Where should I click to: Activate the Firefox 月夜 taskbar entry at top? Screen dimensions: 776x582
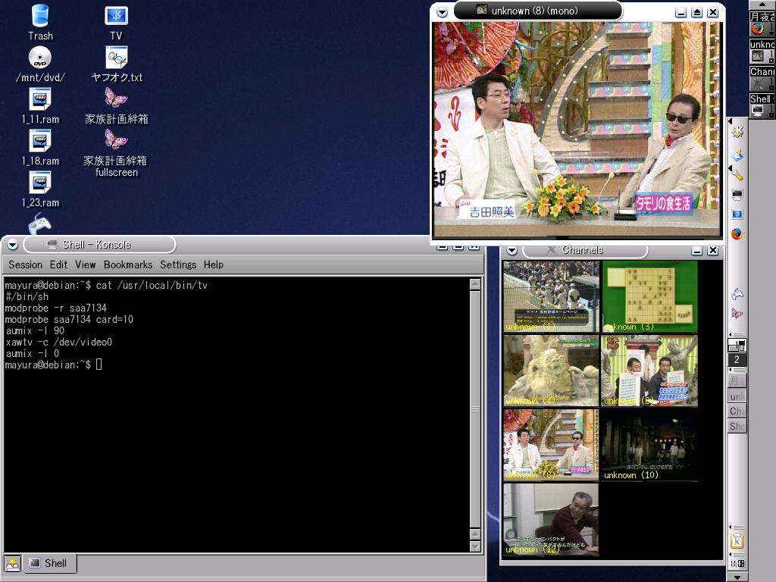click(x=762, y=23)
